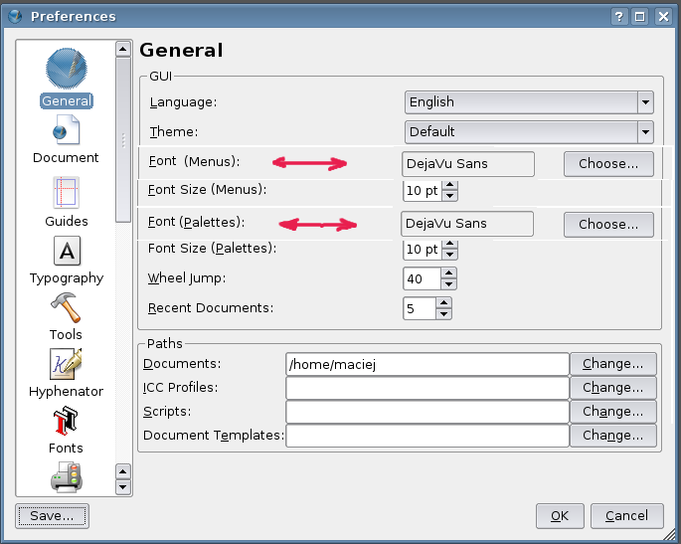Screen dimensions: 681x544
Task: Increase the Font Size (Menus) value
Action: pyautogui.click(x=449, y=184)
